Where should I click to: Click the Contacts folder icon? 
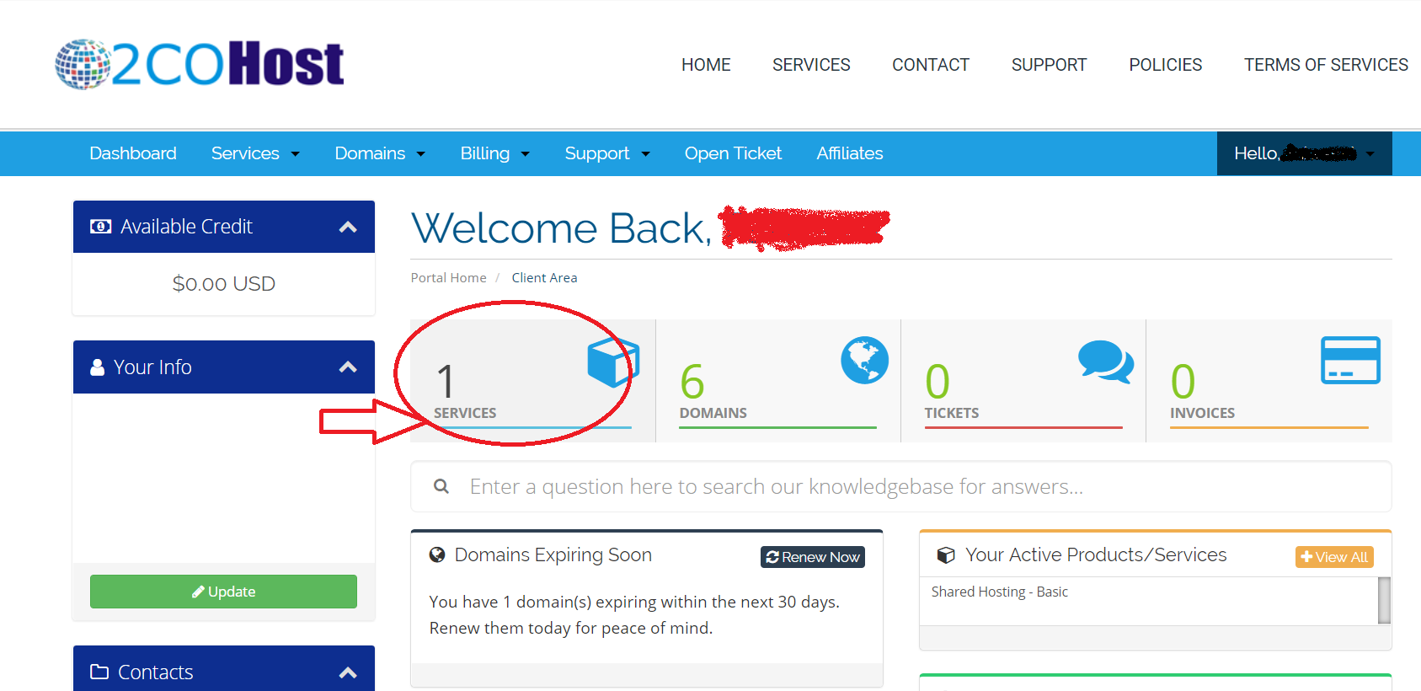[99, 672]
